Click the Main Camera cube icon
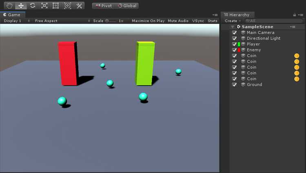The width and height of the screenshot is (306, 173). 243,33
